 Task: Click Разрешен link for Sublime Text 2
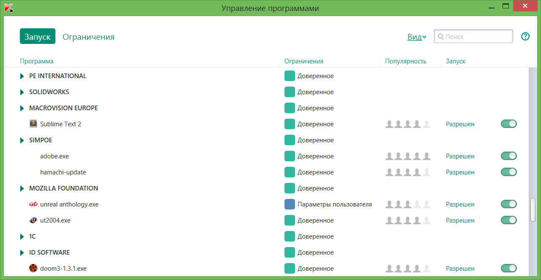(460, 124)
